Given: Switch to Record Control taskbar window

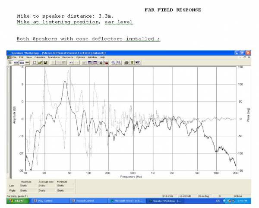Looking at the screenshot, I should 88,201.
